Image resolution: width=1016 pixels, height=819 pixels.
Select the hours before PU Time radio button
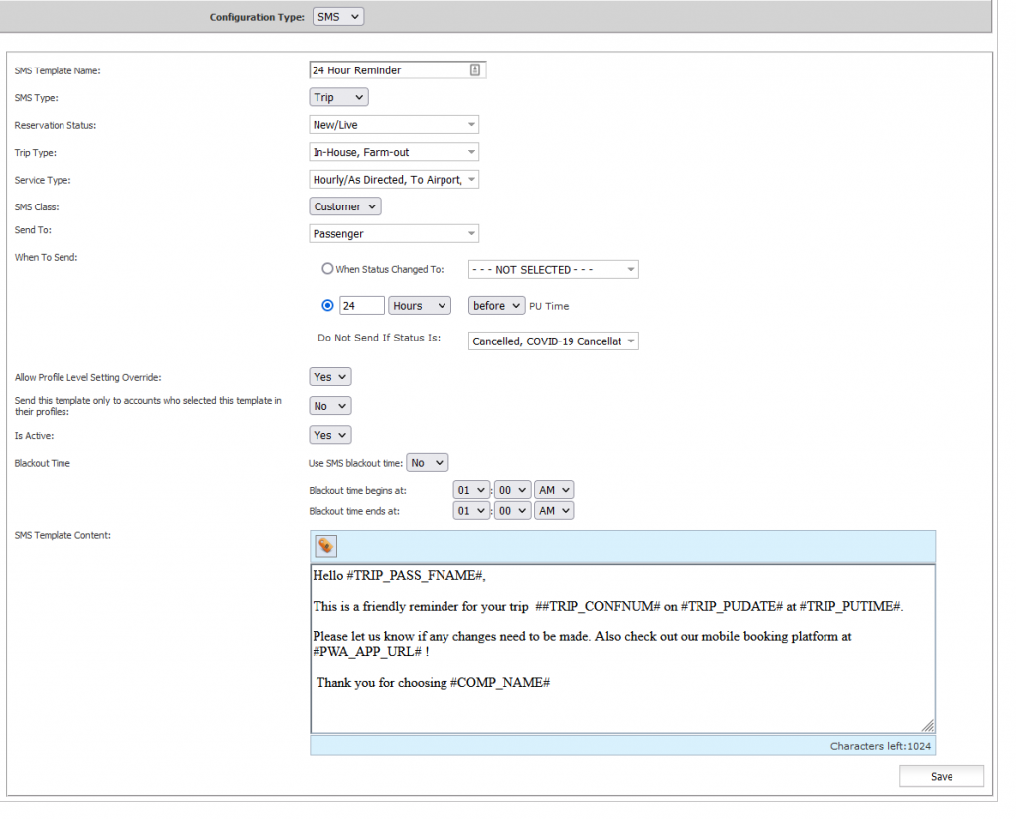click(x=327, y=306)
